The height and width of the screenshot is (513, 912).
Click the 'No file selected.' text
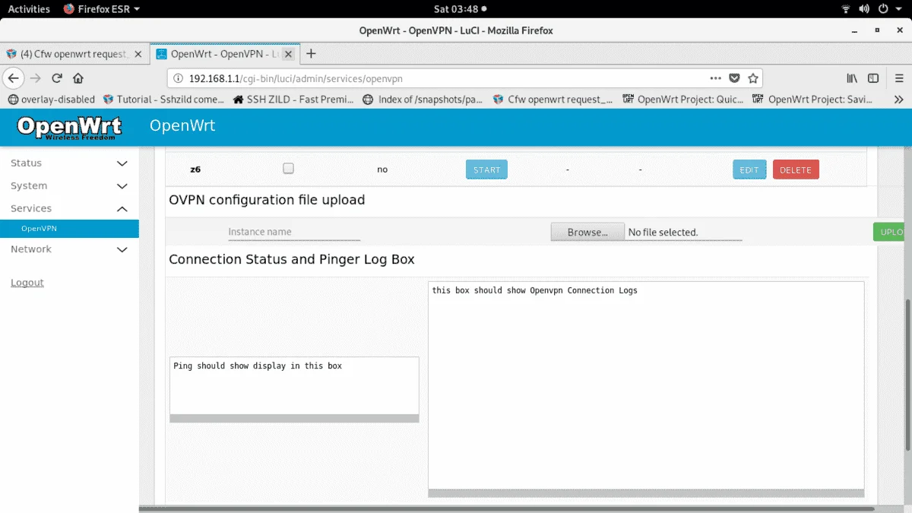click(663, 233)
